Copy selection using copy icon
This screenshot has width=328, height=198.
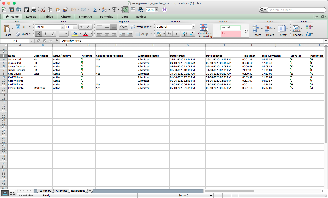(x=50, y=10)
